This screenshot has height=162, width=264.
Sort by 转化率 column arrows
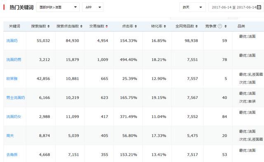click(165, 26)
